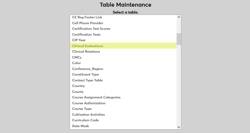Choose the Cultivation Activities table
250x133 pixels.
88,115
